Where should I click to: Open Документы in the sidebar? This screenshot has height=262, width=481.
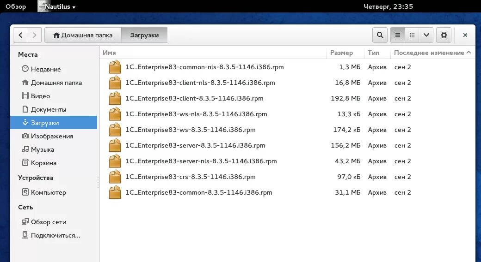pyautogui.click(x=54, y=109)
